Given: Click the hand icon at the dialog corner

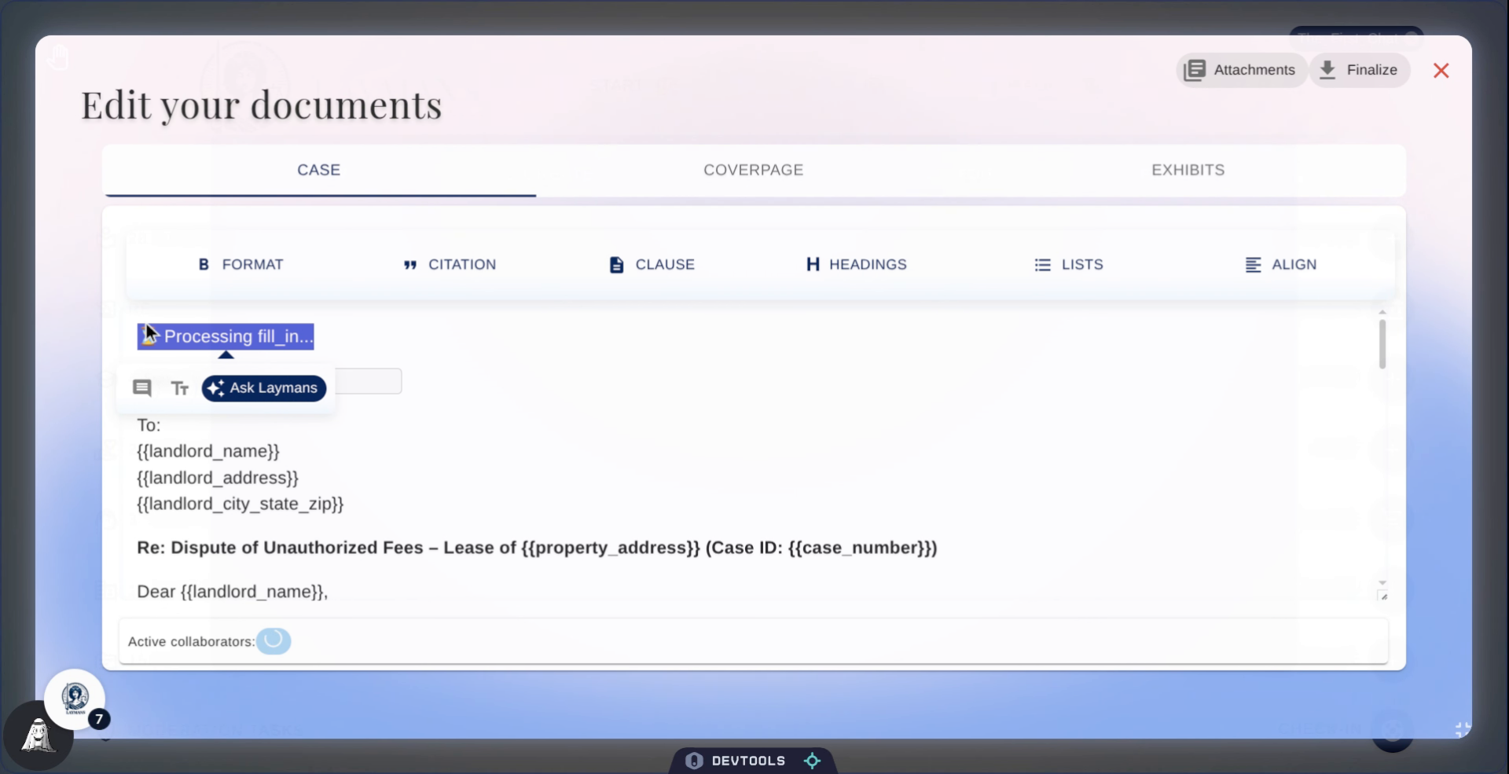Looking at the screenshot, I should click(57, 57).
